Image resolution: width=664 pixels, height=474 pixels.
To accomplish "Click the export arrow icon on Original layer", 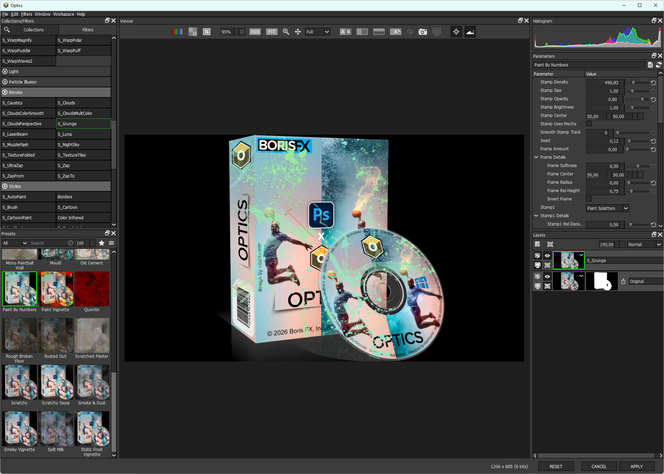I will (x=623, y=281).
